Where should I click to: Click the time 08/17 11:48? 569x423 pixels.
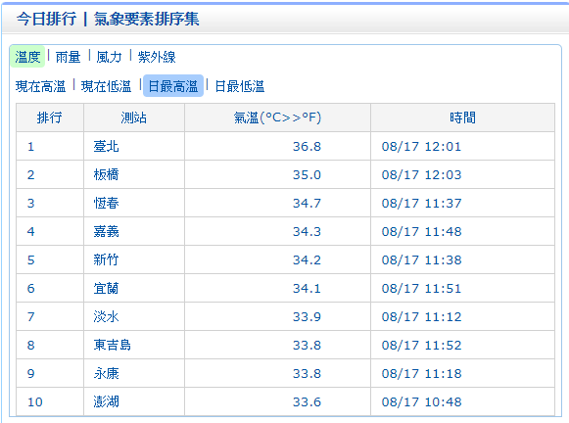421,231
